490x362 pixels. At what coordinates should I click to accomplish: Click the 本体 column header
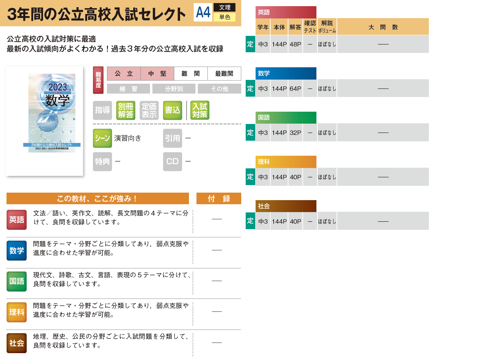(x=279, y=27)
